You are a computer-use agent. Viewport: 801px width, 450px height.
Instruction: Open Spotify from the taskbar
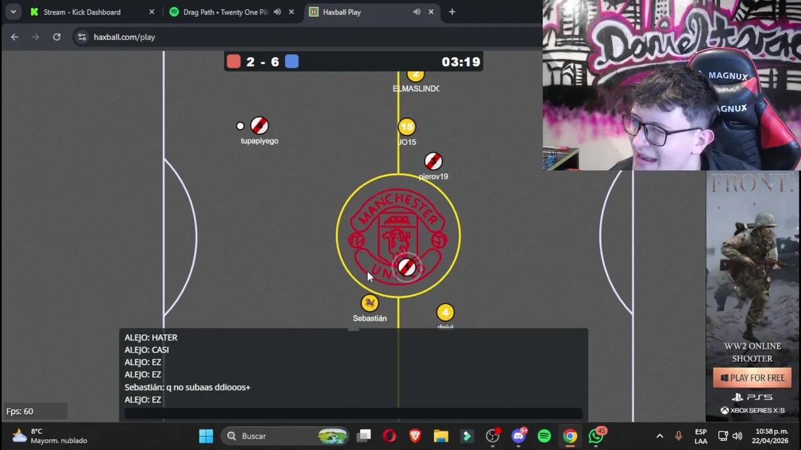click(544, 436)
